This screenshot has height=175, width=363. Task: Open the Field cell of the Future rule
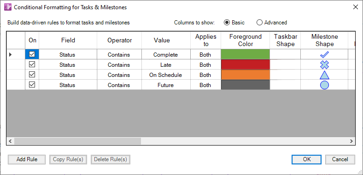click(x=68, y=85)
